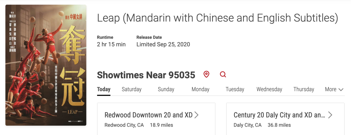Choose the Monday tab
351x135 pixels.
[200, 89]
